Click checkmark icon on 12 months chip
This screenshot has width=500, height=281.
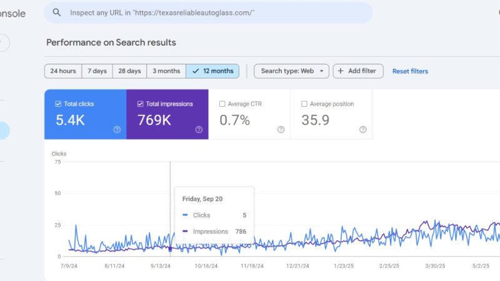point(196,71)
